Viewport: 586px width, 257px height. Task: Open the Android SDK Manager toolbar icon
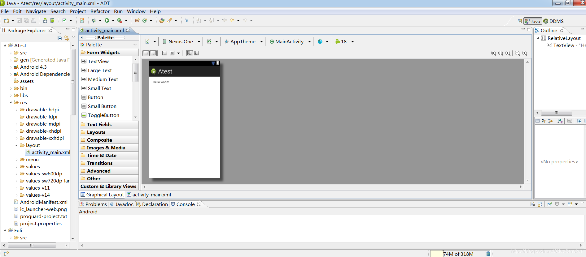[x=45, y=20]
